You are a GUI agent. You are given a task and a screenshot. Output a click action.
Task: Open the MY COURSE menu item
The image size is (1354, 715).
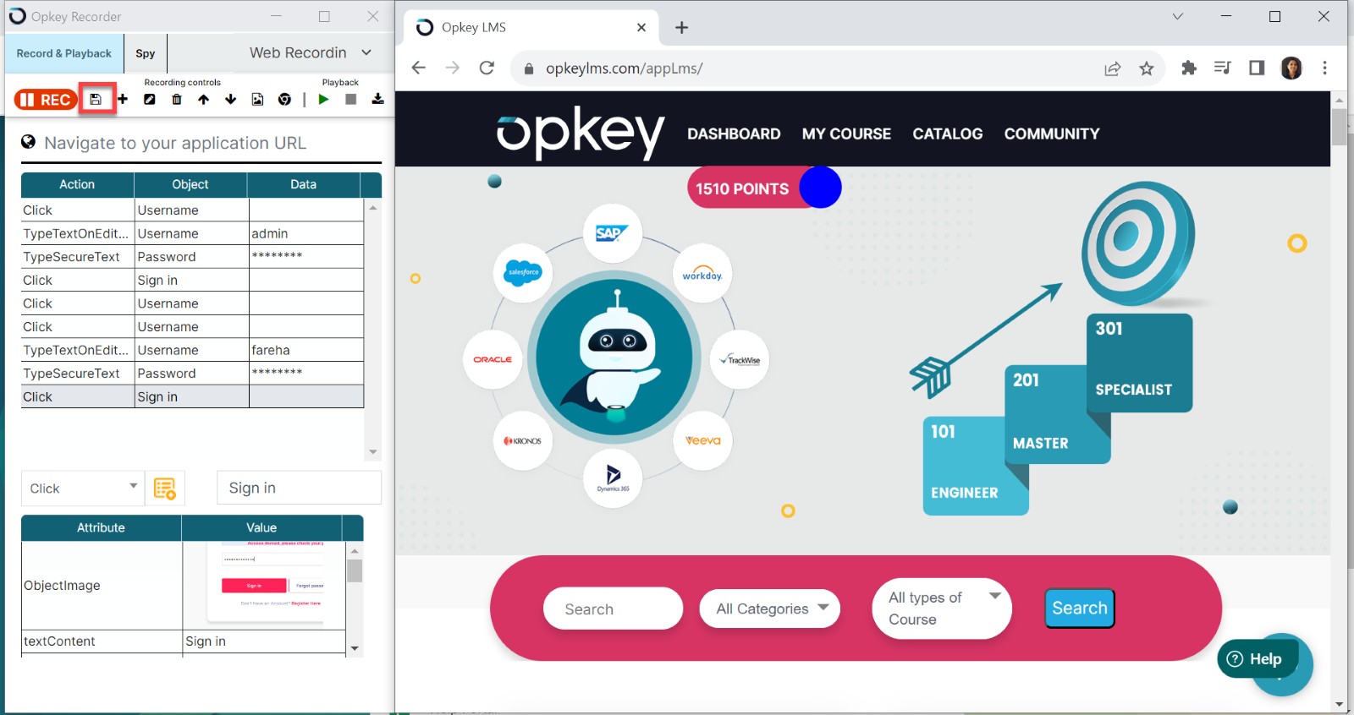tap(846, 134)
